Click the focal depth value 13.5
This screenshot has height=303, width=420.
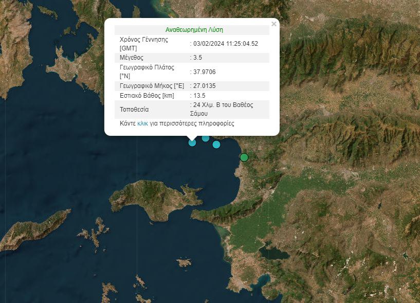[199, 96]
